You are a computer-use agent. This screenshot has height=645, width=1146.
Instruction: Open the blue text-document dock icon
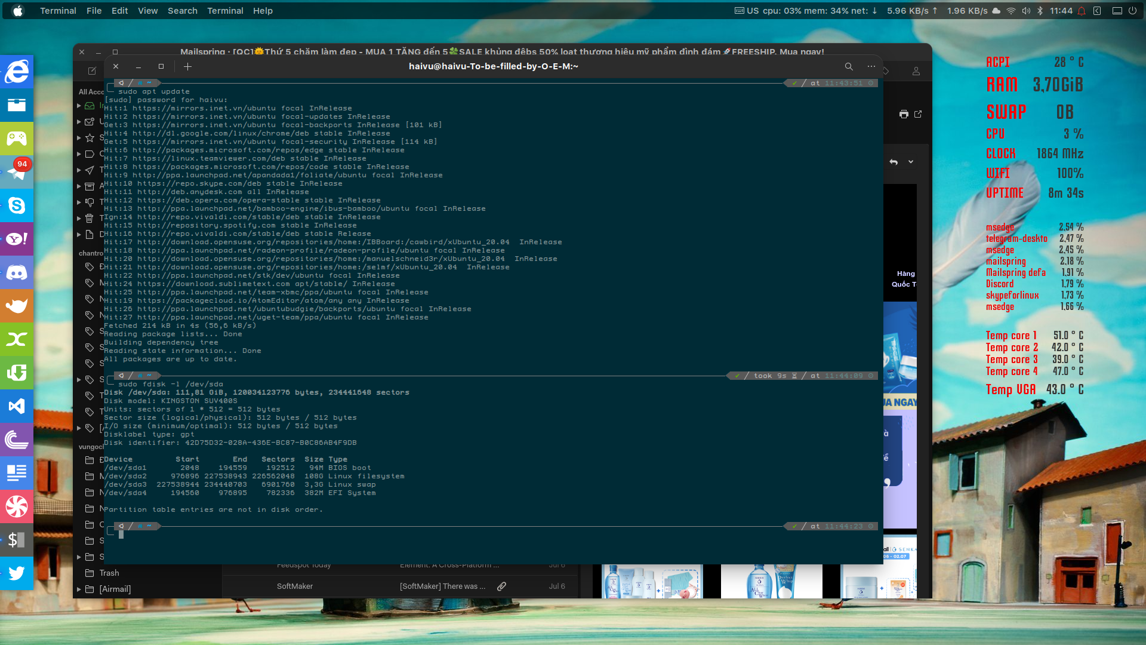click(17, 473)
